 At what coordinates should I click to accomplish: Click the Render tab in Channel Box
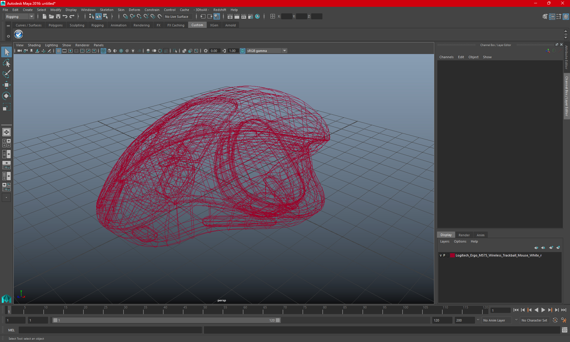click(464, 235)
